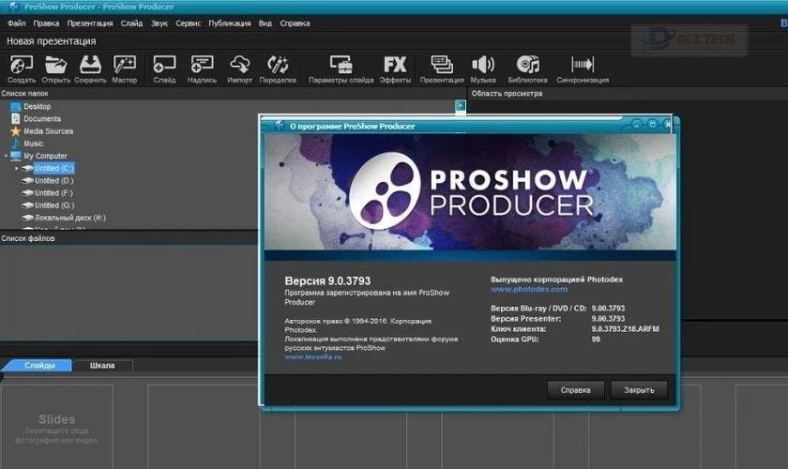This screenshot has width=788, height=469.
Task: Save using the Сохранить toolbar icon
Action: click(x=90, y=68)
